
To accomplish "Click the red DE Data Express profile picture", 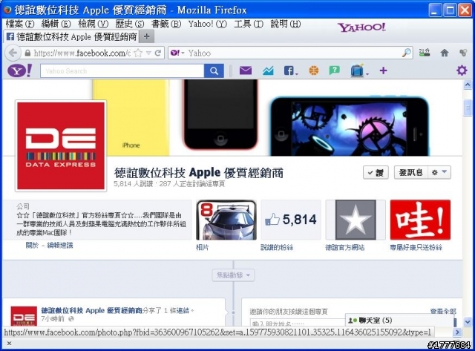I will click(61, 145).
